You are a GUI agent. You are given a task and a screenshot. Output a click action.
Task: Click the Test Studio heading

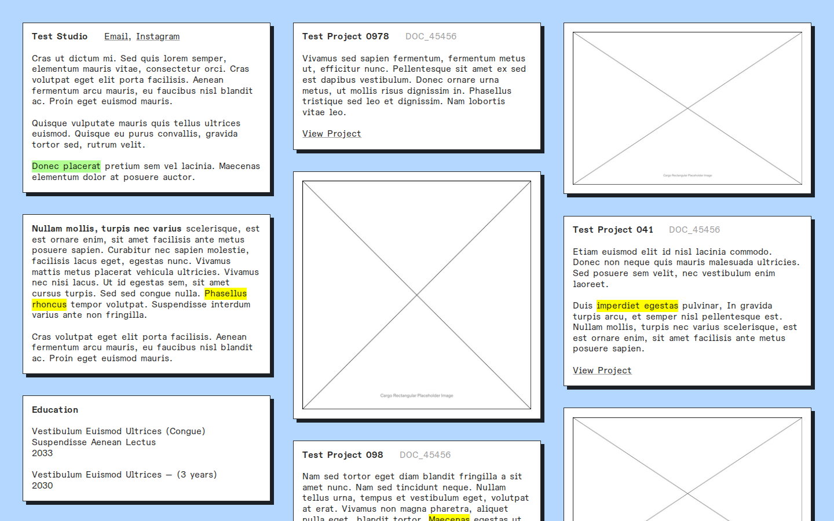60,36
